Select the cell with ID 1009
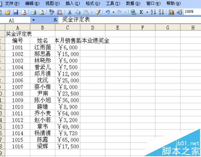201x157 pixels. [18, 100]
